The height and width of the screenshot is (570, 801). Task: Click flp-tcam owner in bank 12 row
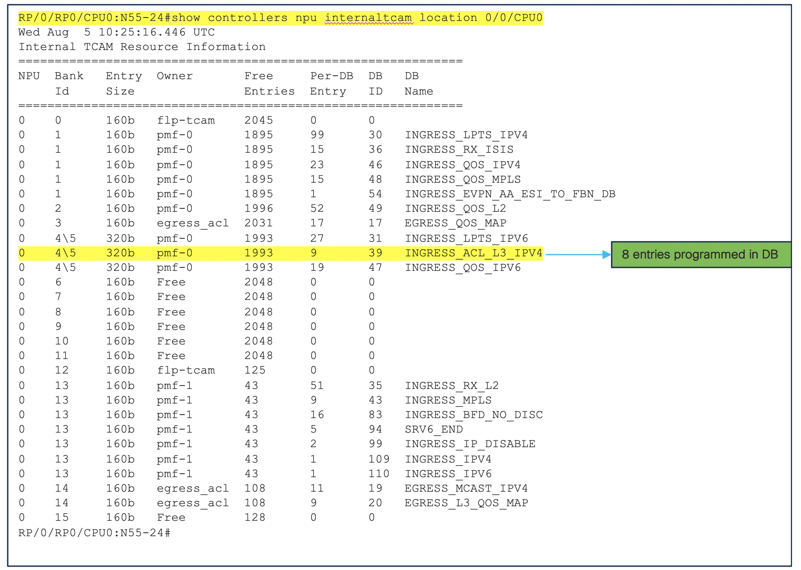click(186, 371)
